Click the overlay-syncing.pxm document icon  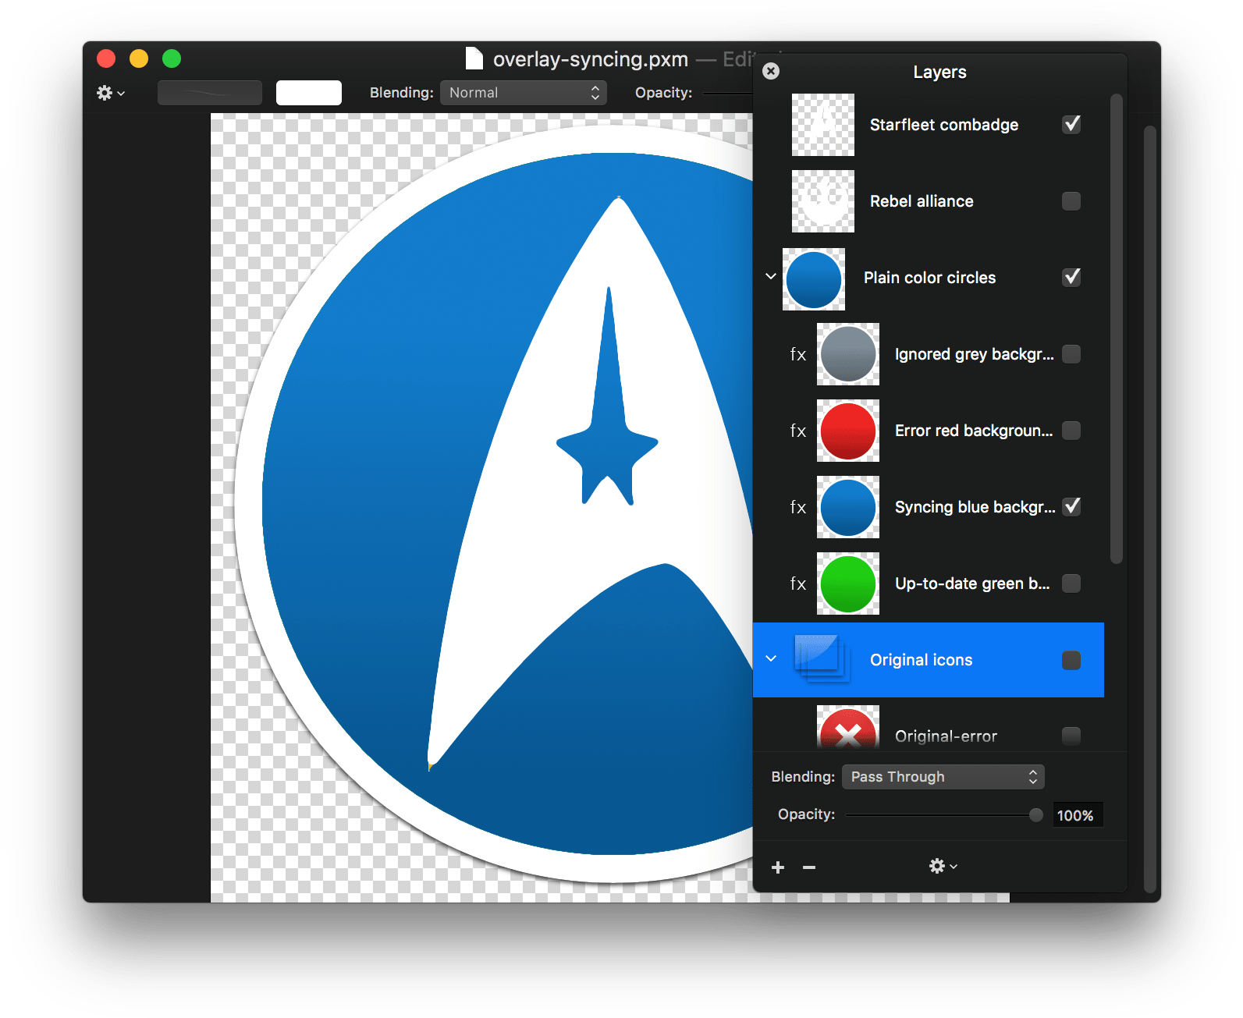pos(474,59)
